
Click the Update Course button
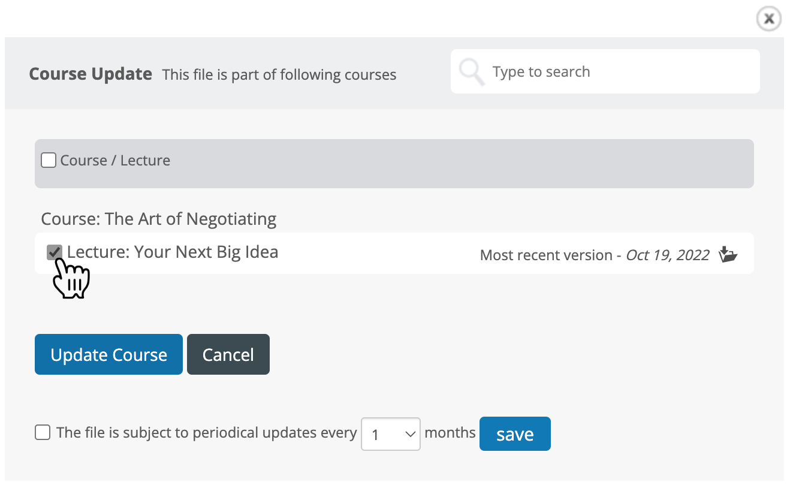coord(108,354)
